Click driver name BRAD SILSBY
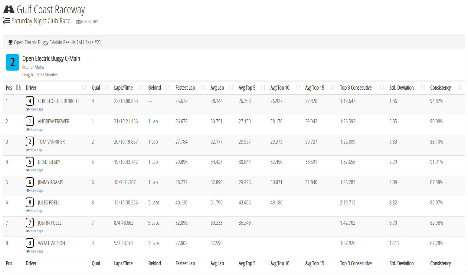This screenshot has width=468, height=275. (x=49, y=162)
